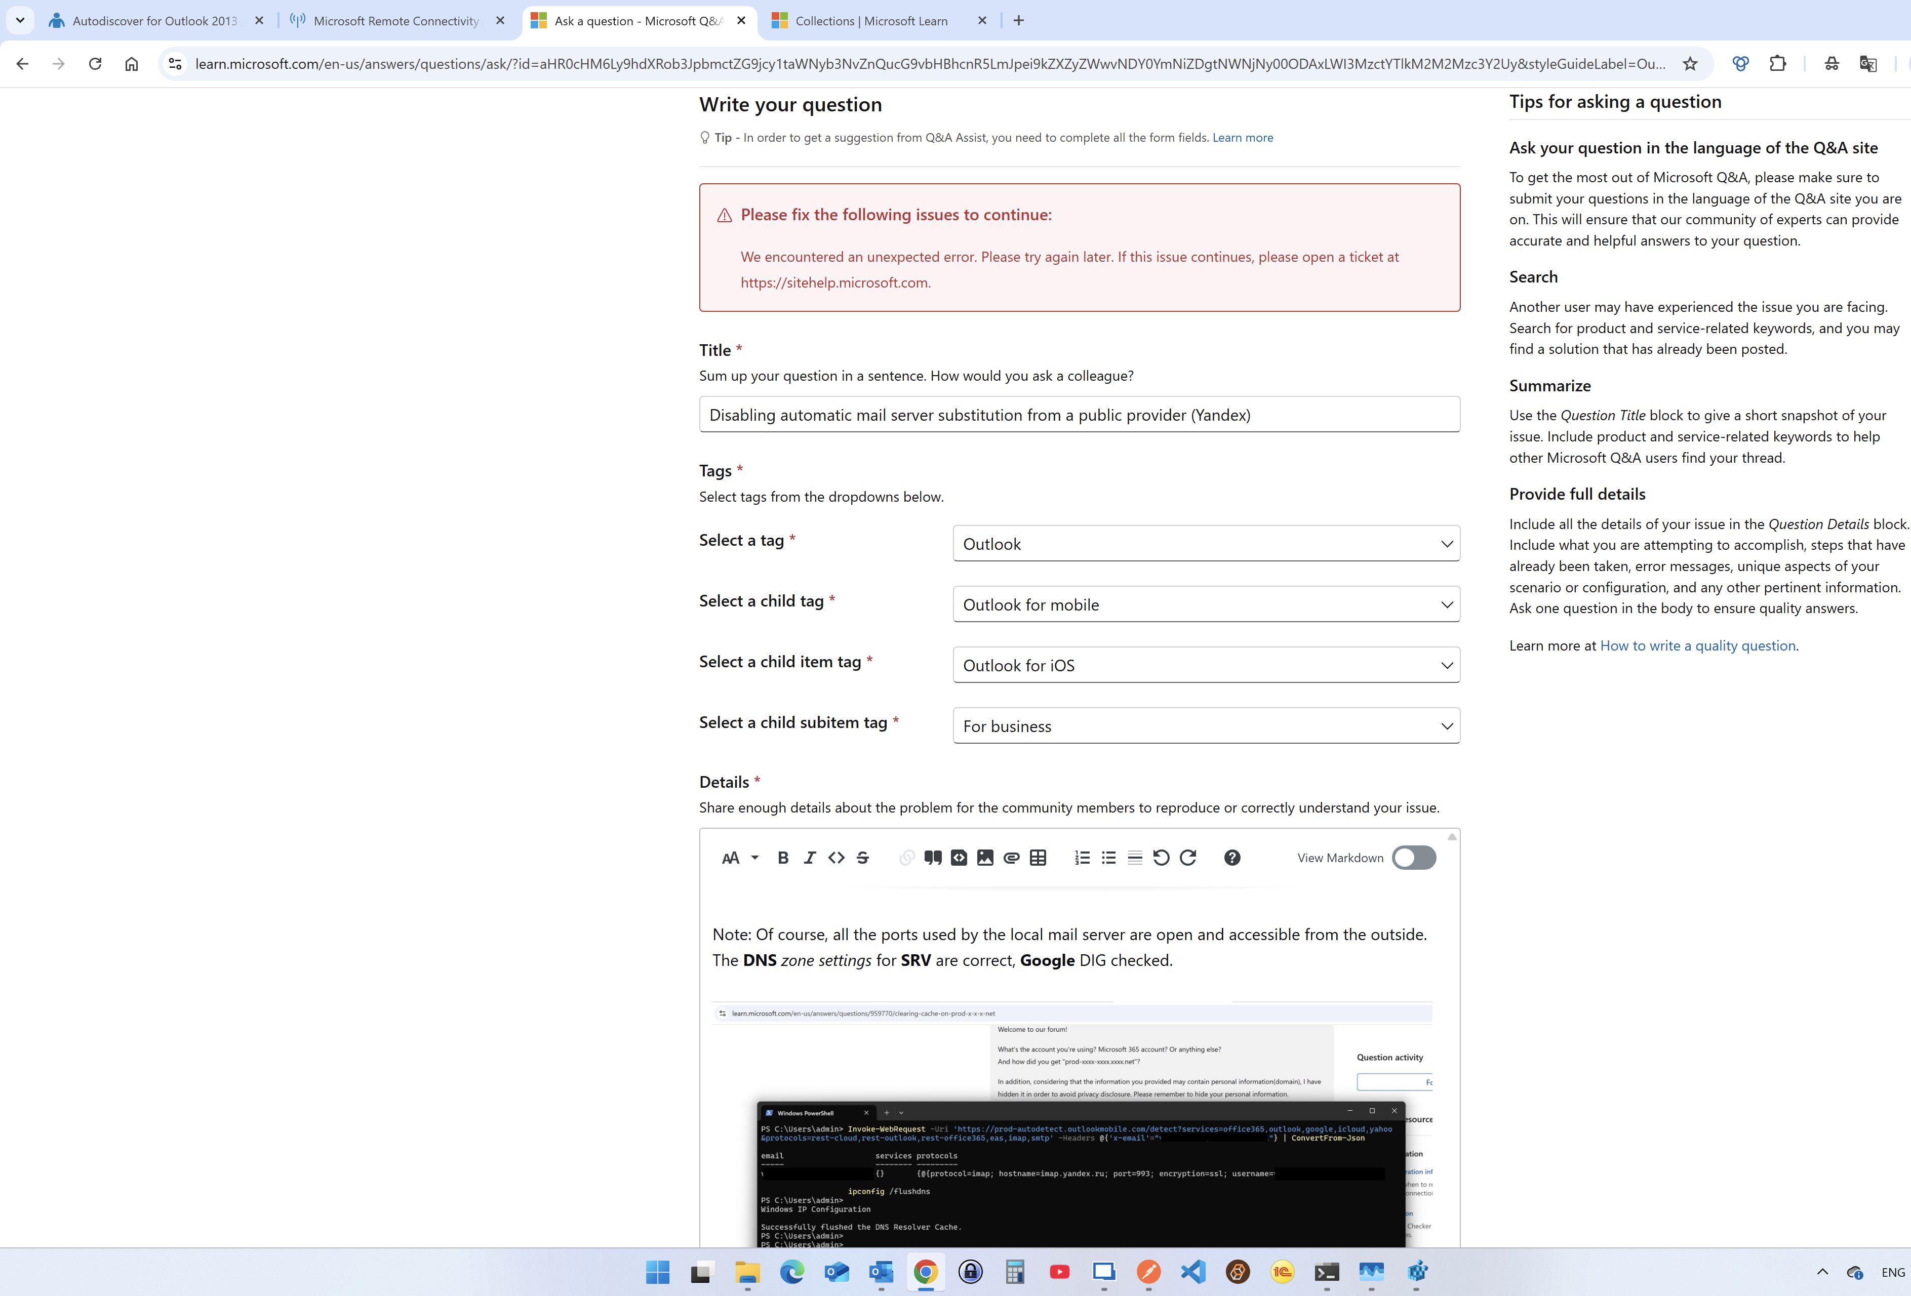Switch to Collections | Microsoft Learn tab
The width and height of the screenshot is (1911, 1296).
tap(871, 21)
